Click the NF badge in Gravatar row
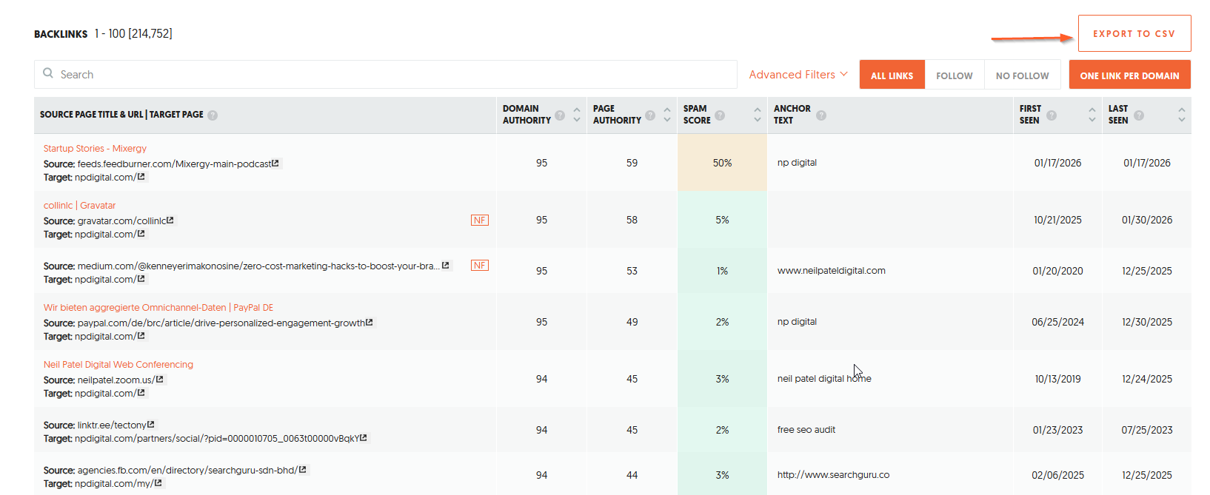The image size is (1210, 495). click(x=480, y=220)
